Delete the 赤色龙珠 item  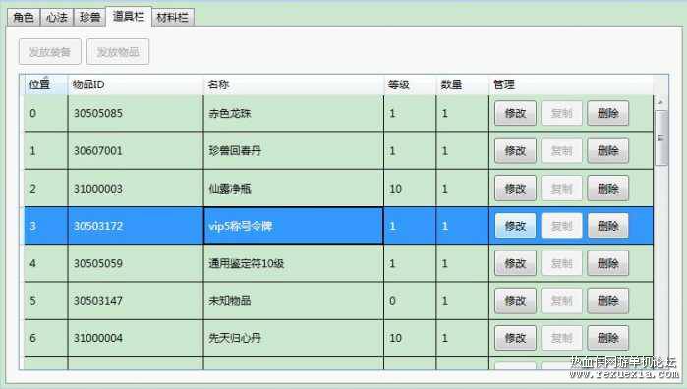pos(608,113)
